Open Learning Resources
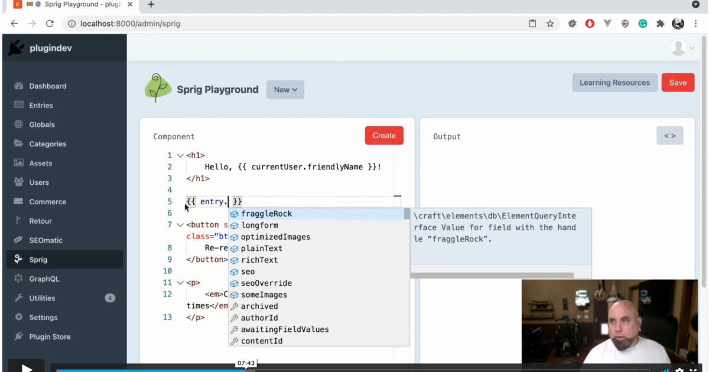The height and width of the screenshot is (372, 709). point(614,83)
